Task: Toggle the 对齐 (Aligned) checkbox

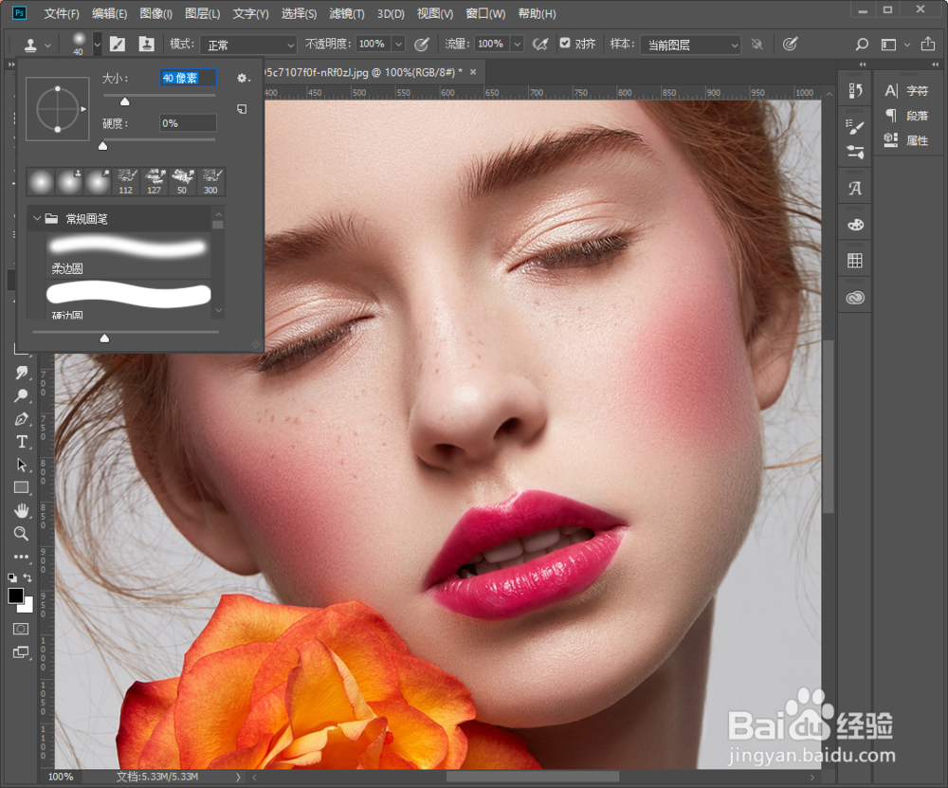Action: click(x=565, y=44)
